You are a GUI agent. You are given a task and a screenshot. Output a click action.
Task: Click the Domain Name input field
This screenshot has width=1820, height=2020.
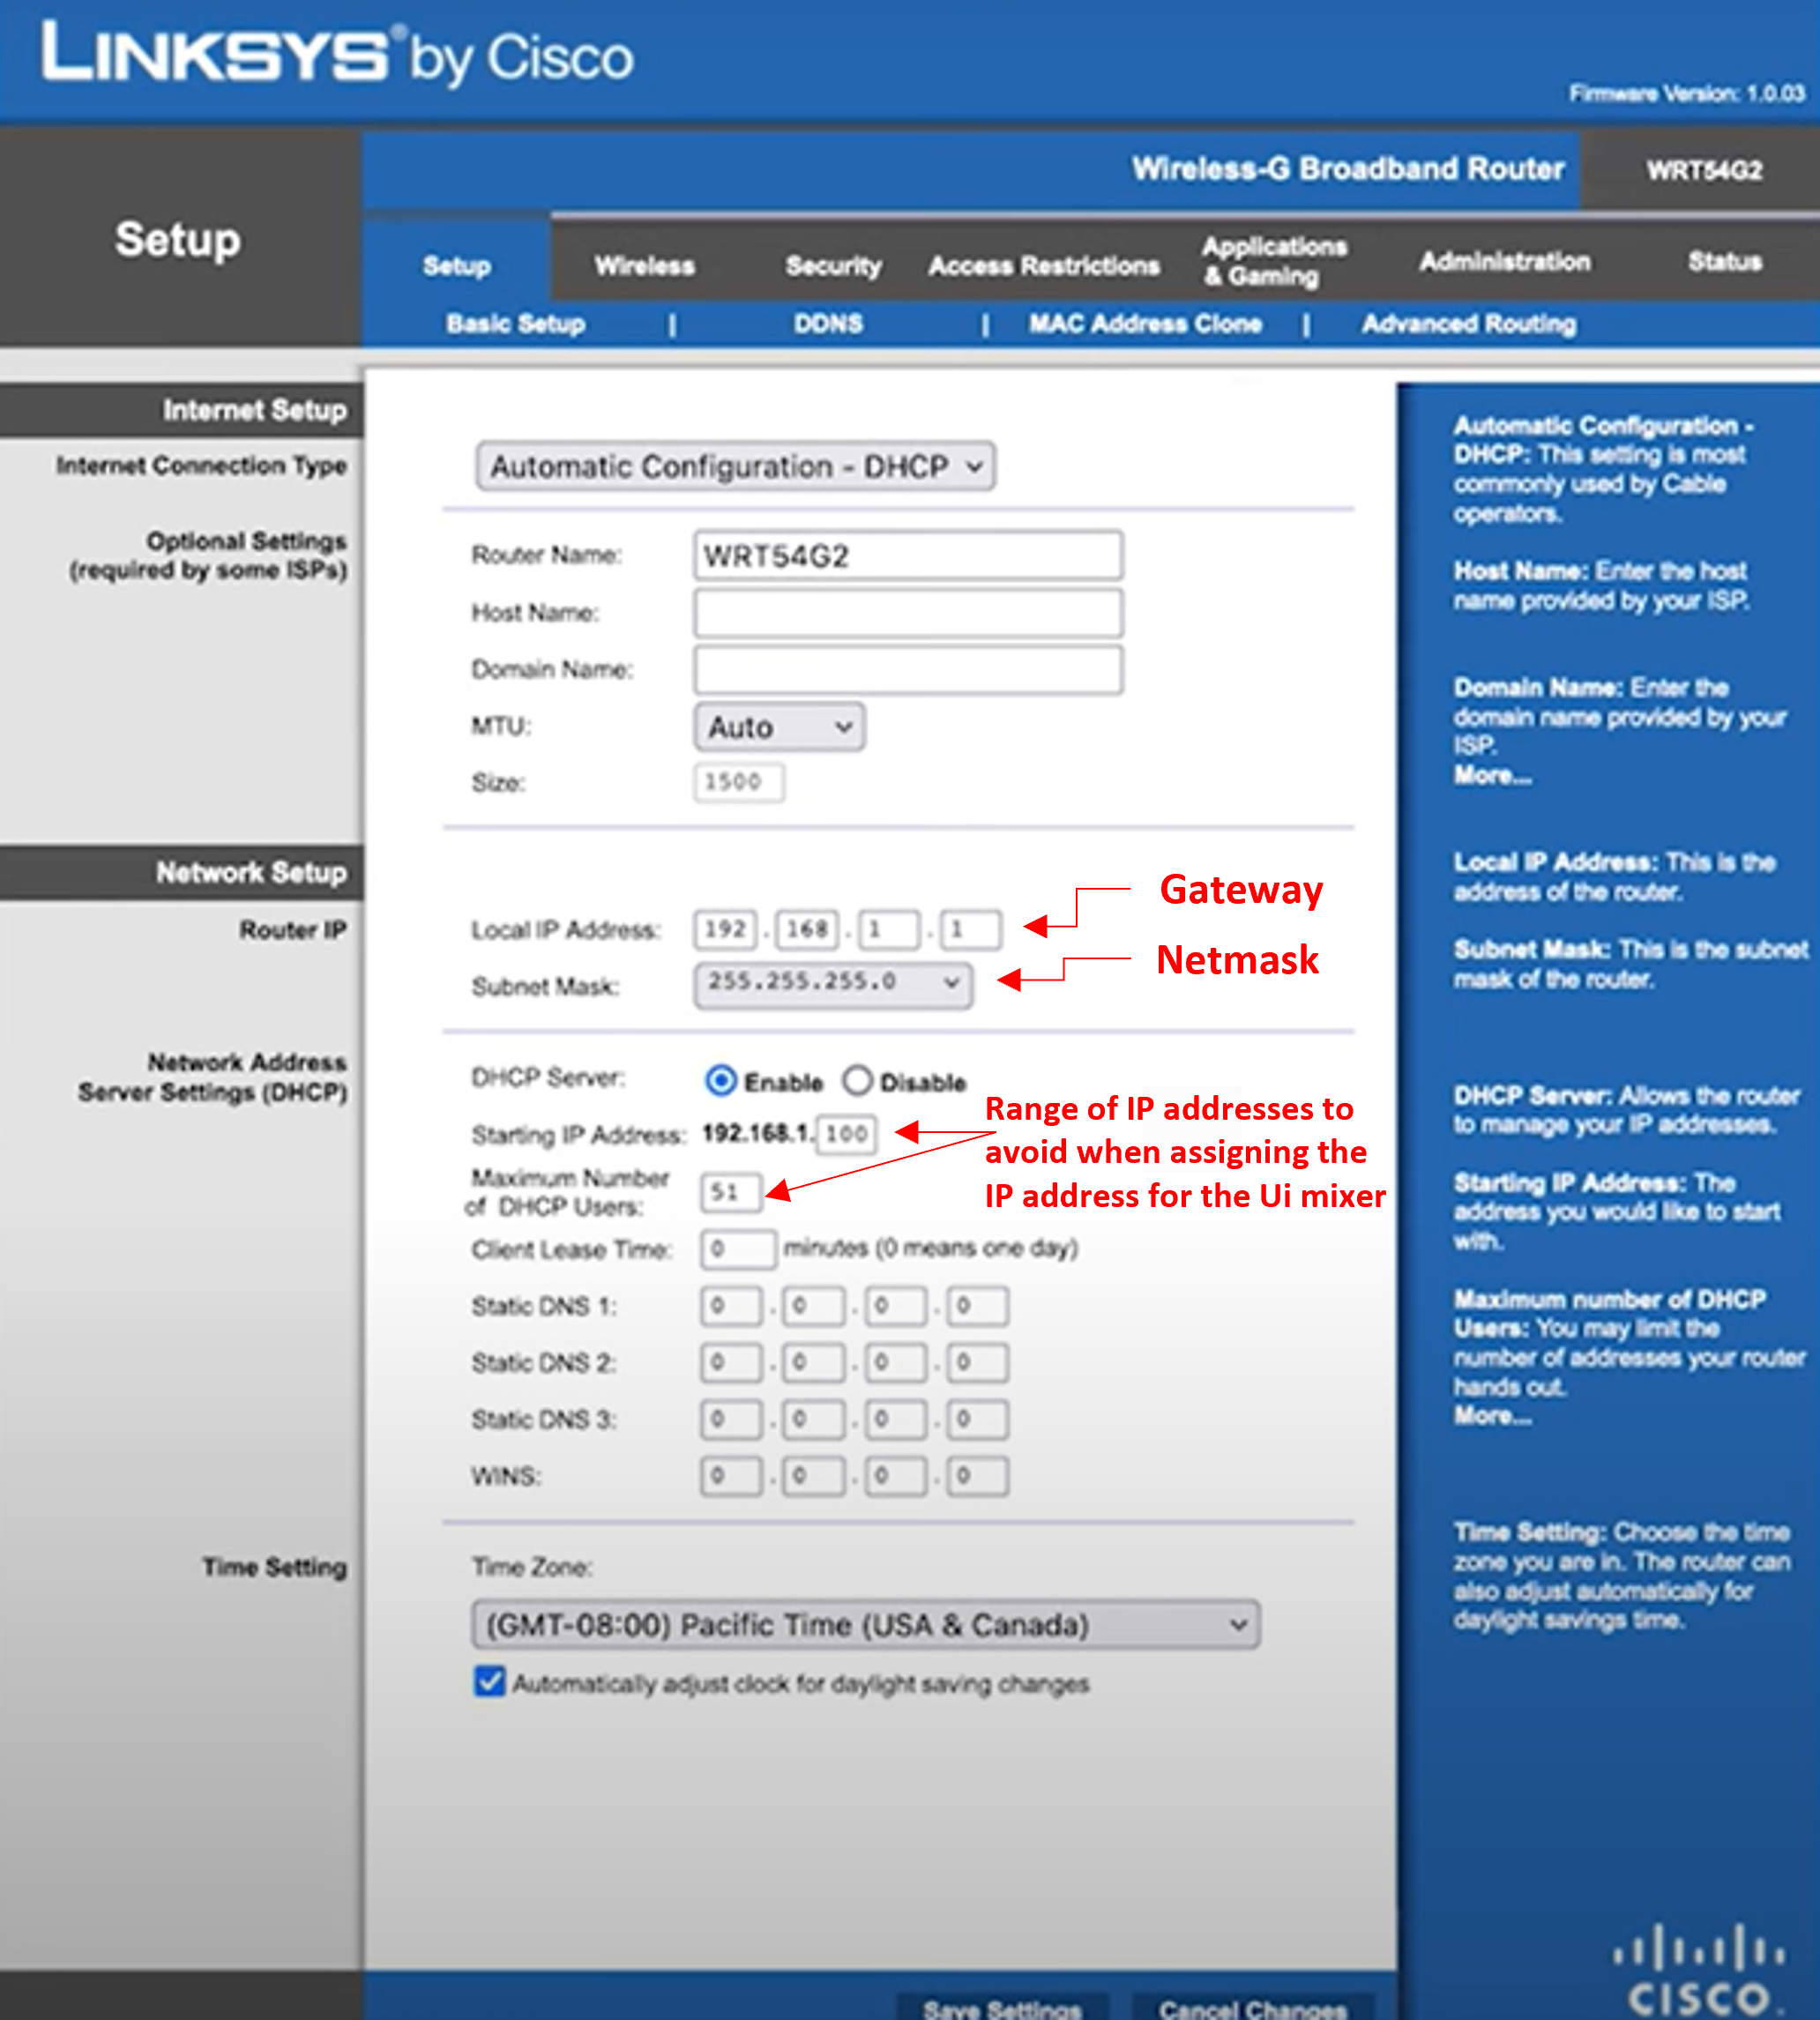(908, 669)
